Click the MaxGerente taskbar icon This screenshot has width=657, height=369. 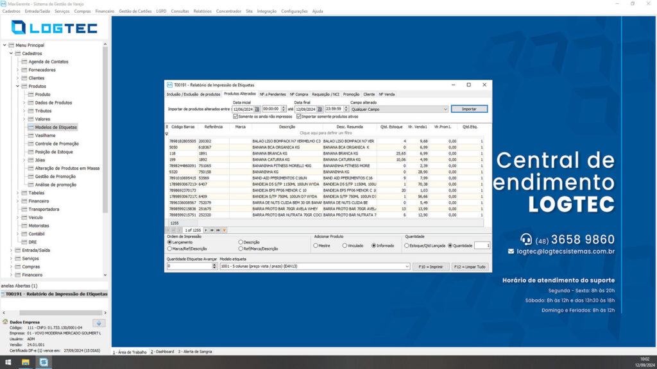(x=44, y=363)
